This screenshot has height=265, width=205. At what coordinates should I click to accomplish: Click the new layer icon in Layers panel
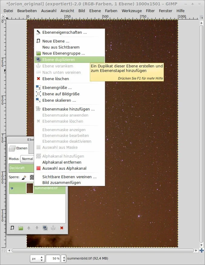pyautogui.click(x=12, y=228)
